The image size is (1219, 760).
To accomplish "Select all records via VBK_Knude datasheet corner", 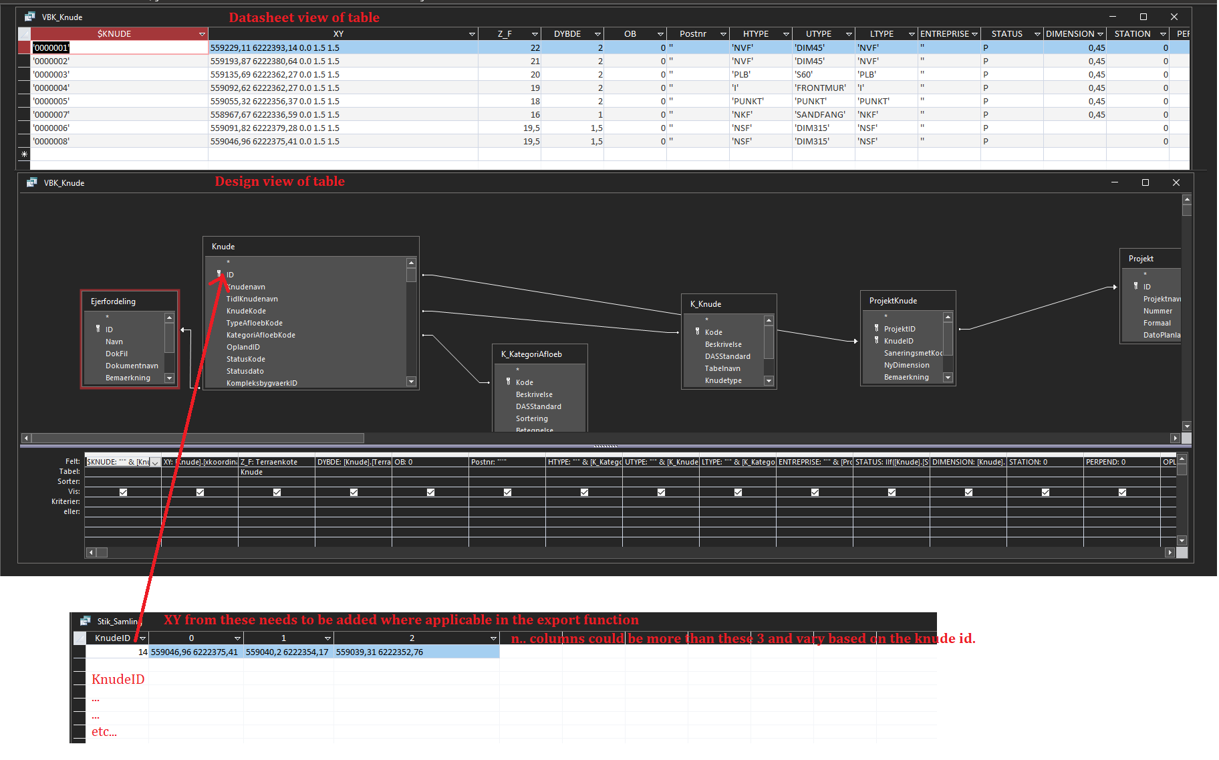I will click(x=24, y=34).
